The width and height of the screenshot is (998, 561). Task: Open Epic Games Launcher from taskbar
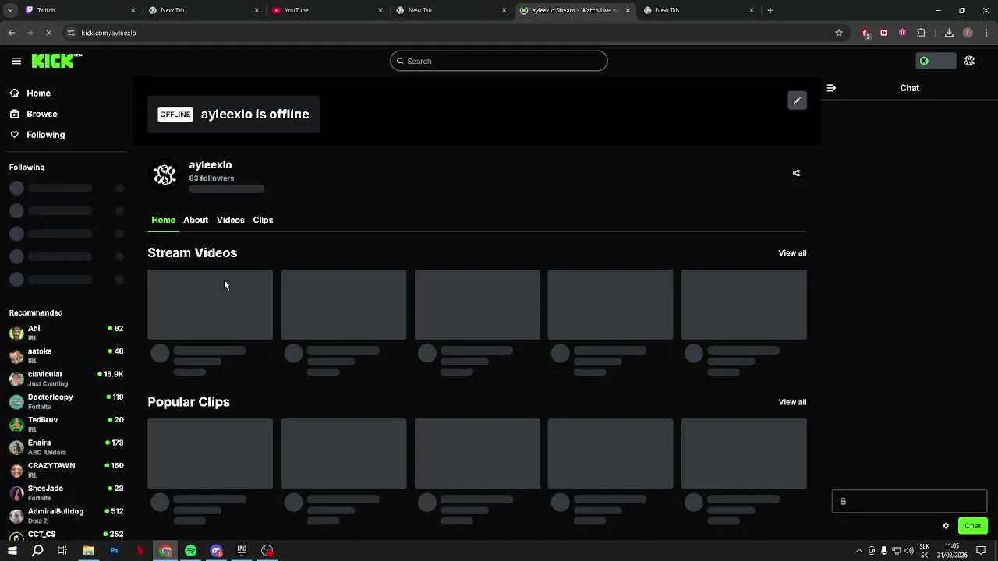point(242,551)
